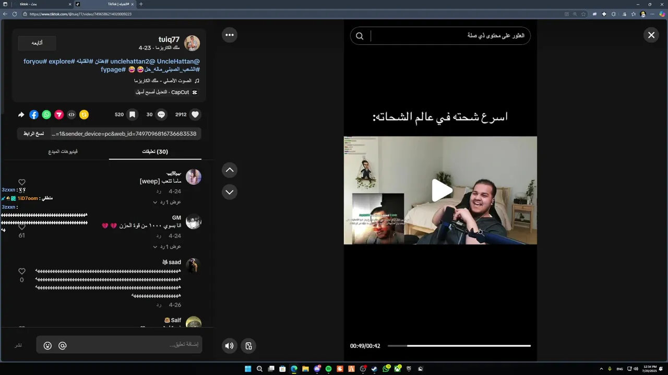668x375 pixels.
Task: Go back with browser back arrow
Action: click(5, 14)
